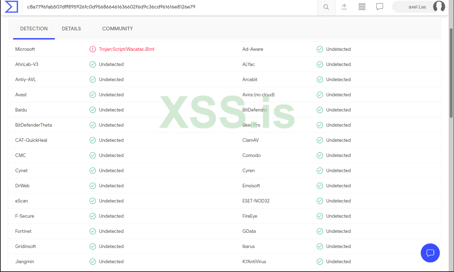The height and width of the screenshot is (272, 454).
Task: Click Undetected result for CMC
Action: click(x=111, y=156)
